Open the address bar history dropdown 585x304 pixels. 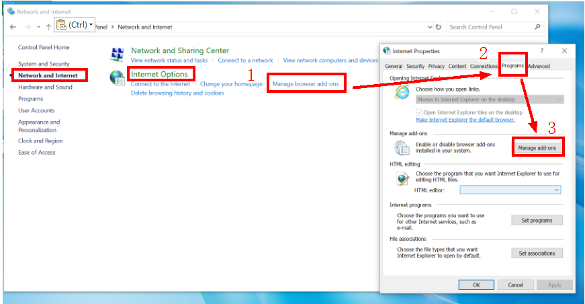(x=430, y=27)
